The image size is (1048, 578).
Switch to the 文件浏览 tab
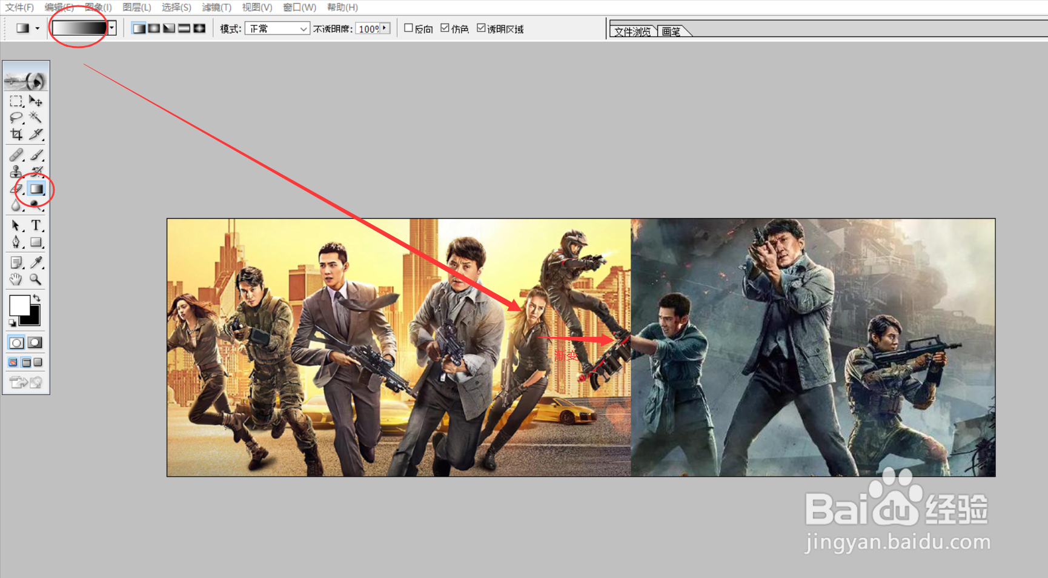[x=632, y=32]
